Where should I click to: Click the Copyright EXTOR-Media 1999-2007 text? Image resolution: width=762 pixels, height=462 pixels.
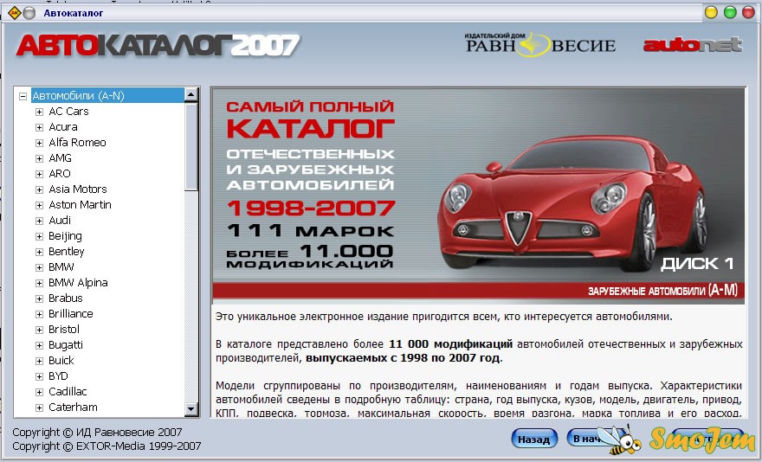click(107, 446)
